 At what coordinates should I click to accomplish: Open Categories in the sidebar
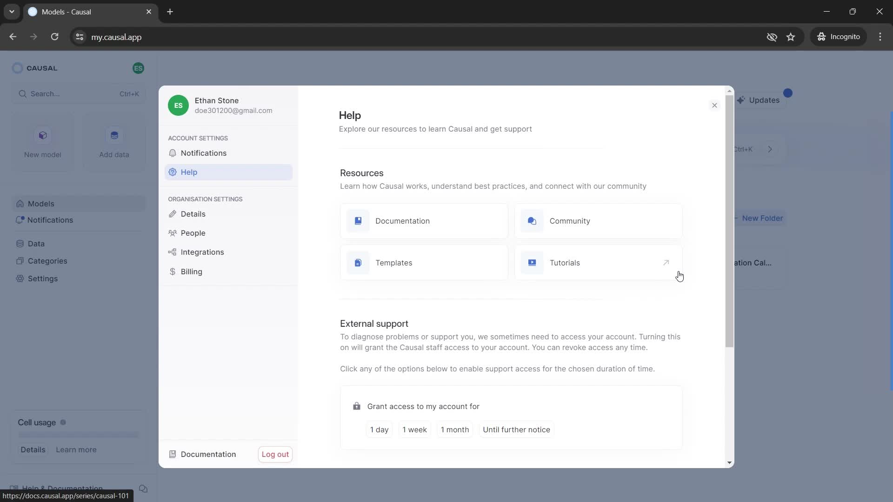[x=79, y=261]
